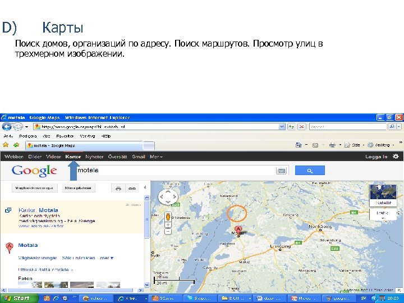Open the search provider dropdown arrow

pyautogui.click(x=399, y=127)
